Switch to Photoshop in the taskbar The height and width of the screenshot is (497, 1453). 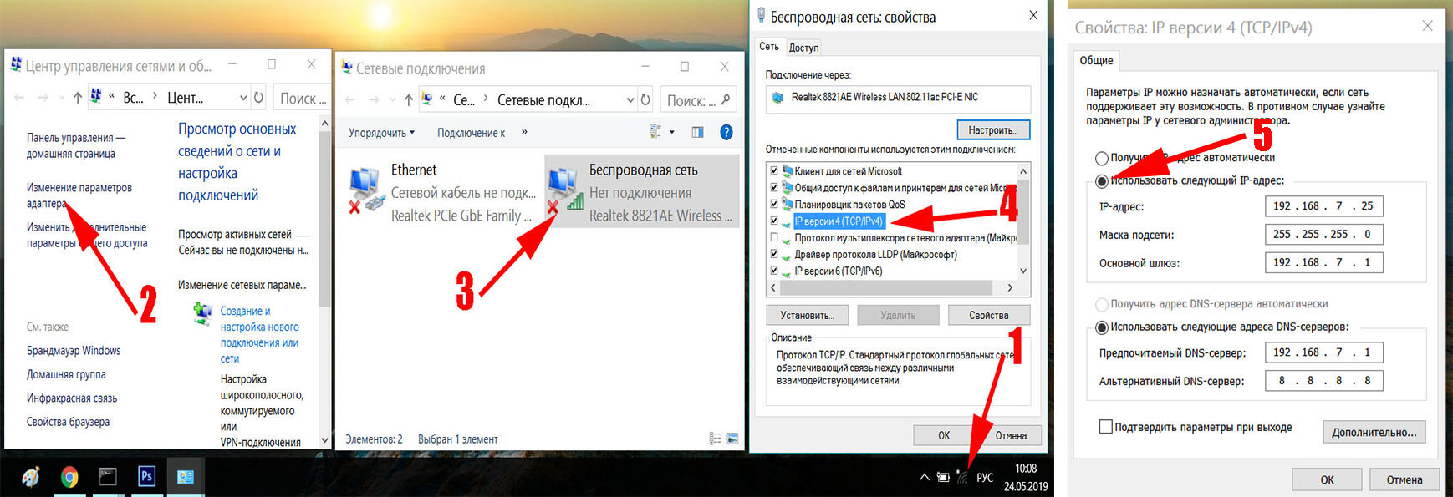(146, 476)
